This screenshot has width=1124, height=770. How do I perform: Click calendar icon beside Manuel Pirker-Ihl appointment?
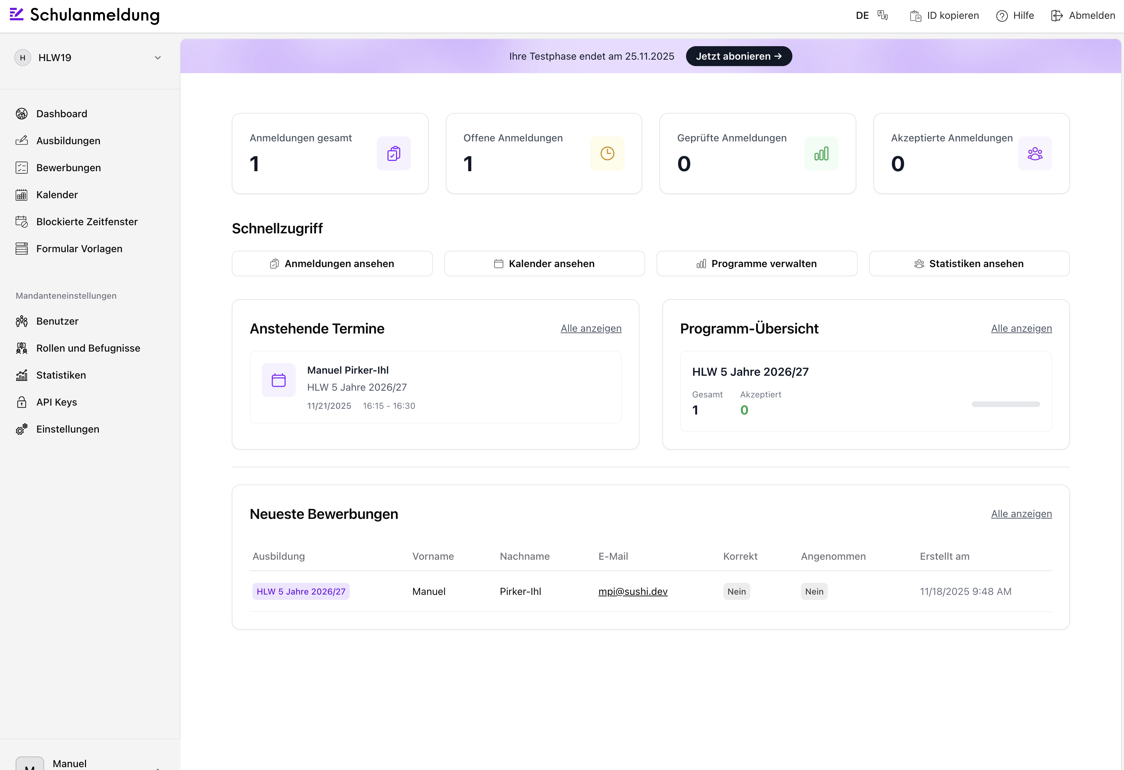(x=279, y=380)
